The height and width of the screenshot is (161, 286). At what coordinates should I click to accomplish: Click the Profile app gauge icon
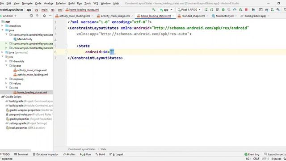point(235,10)
